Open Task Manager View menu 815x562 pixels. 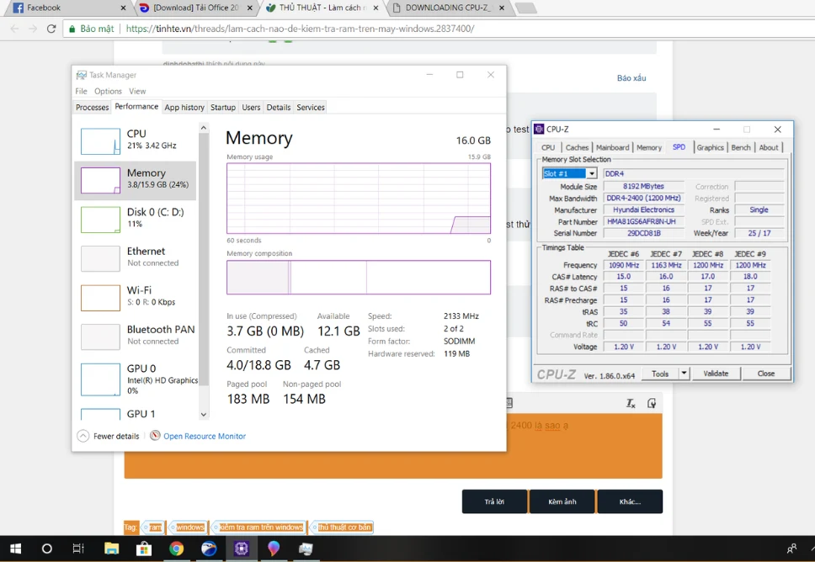click(x=137, y=91)
